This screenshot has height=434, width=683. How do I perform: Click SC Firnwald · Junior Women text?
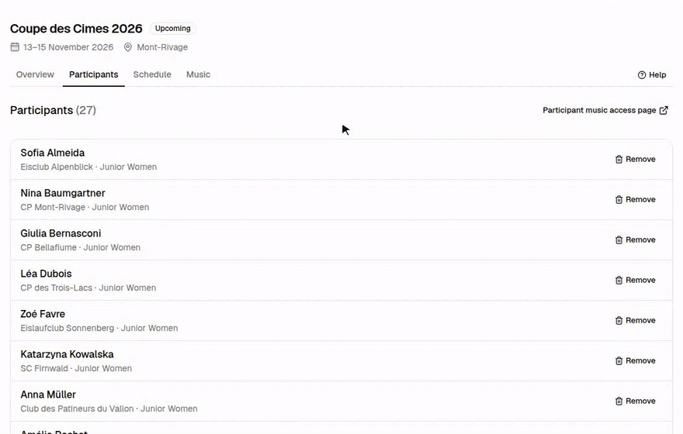pos(76,368)
